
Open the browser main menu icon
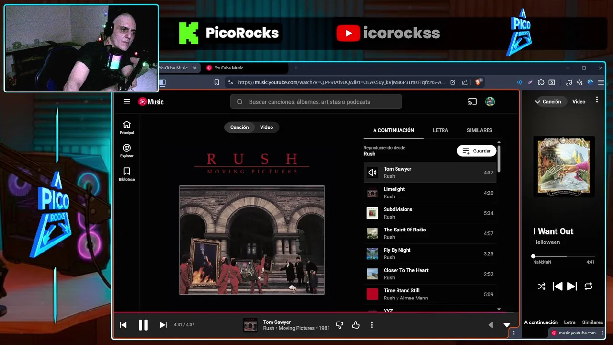point(601,82)
